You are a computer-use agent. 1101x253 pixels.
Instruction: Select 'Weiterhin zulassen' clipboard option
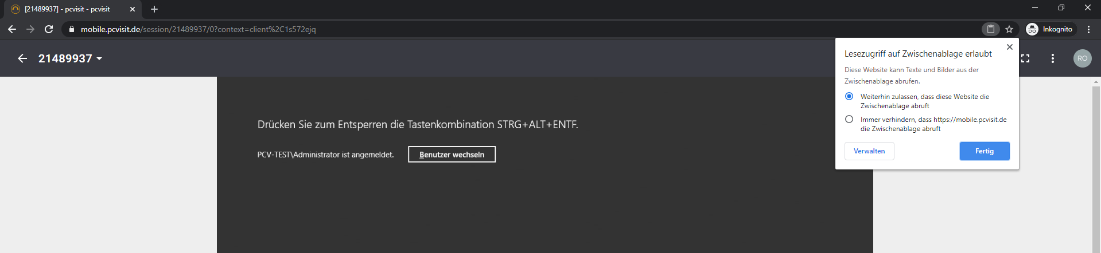coord(849,96)
